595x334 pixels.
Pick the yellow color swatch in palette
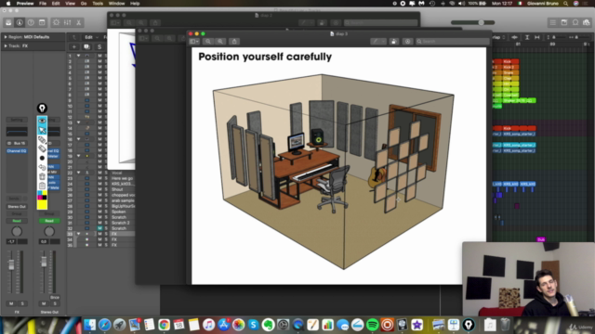click(x=42, y=204)
